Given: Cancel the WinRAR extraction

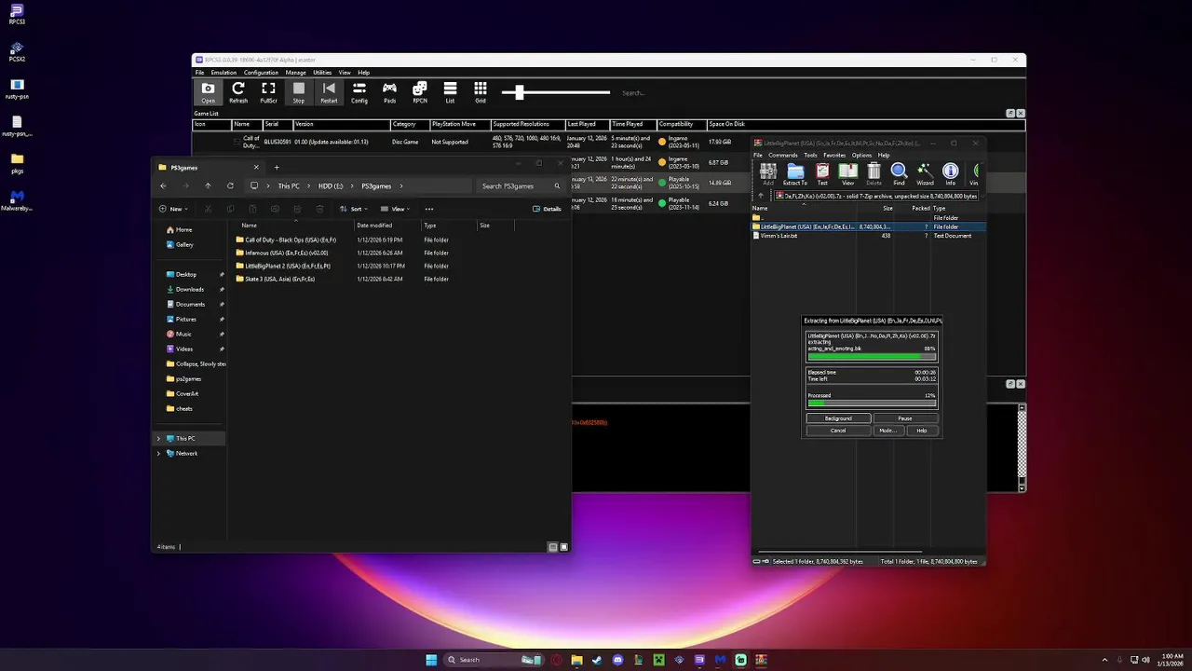Looking at the screenshot, I should point(838,431).
